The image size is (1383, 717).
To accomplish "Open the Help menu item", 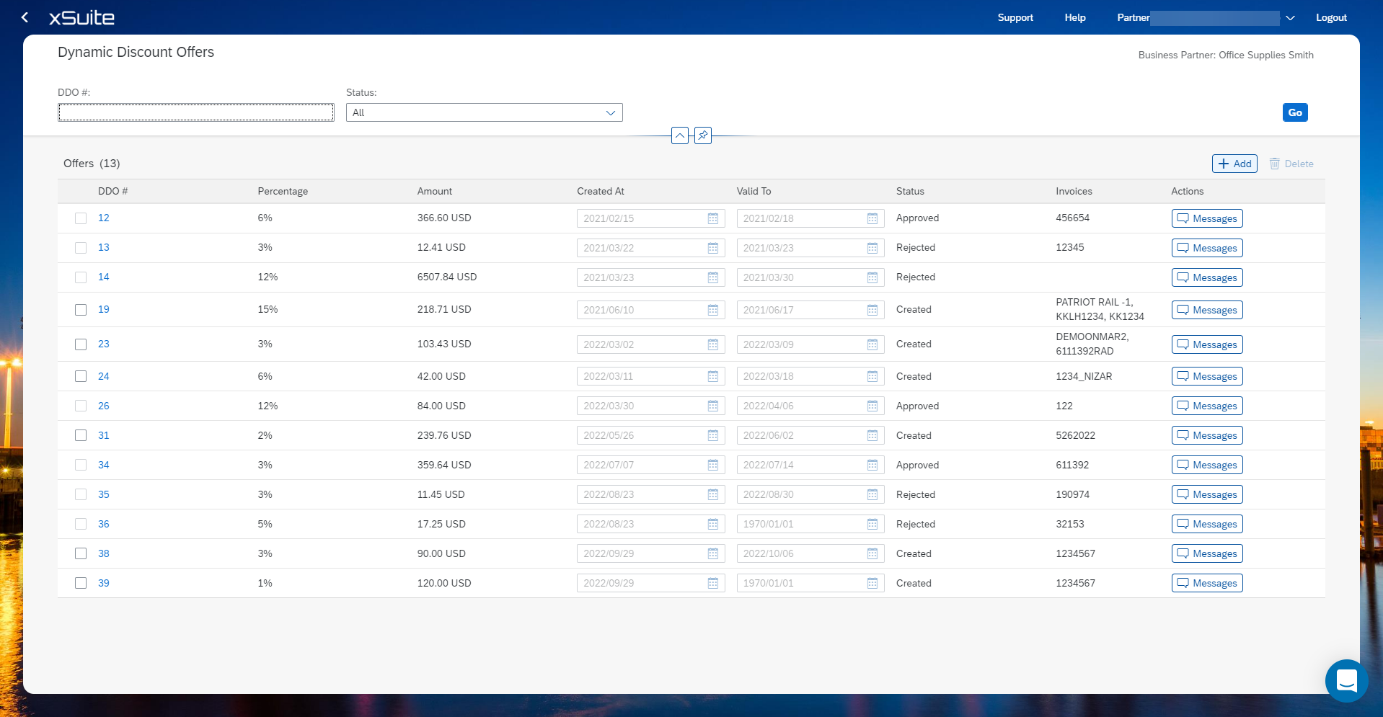I will (1074, 18).
